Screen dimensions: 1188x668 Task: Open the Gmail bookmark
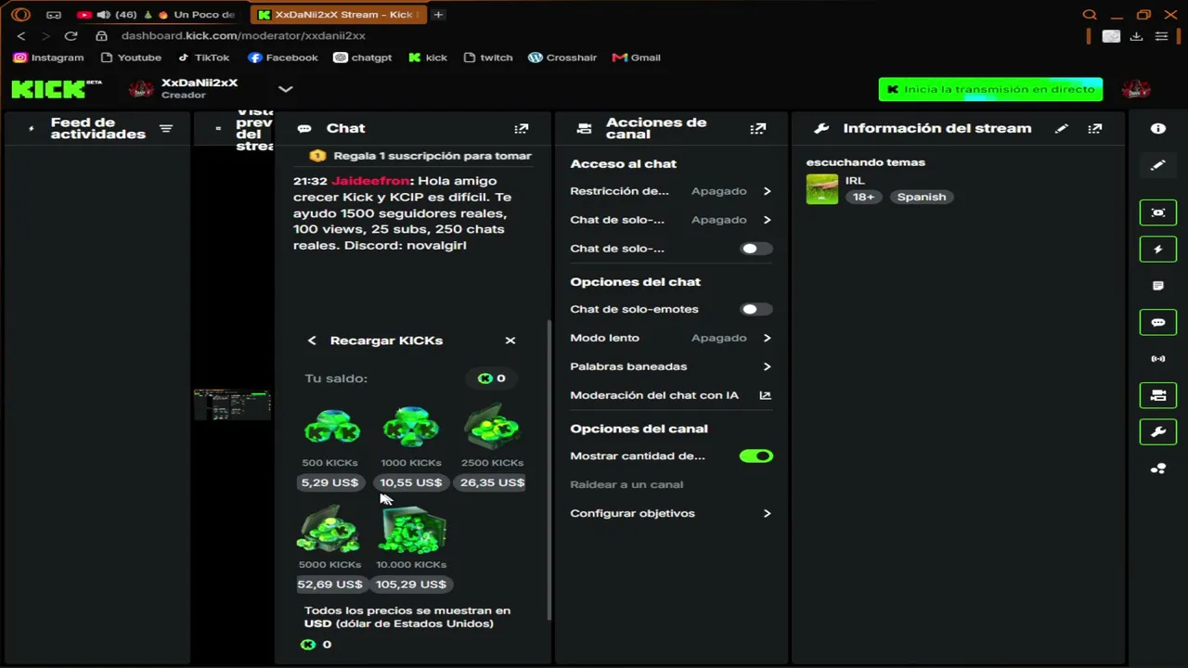pos(637,58)
